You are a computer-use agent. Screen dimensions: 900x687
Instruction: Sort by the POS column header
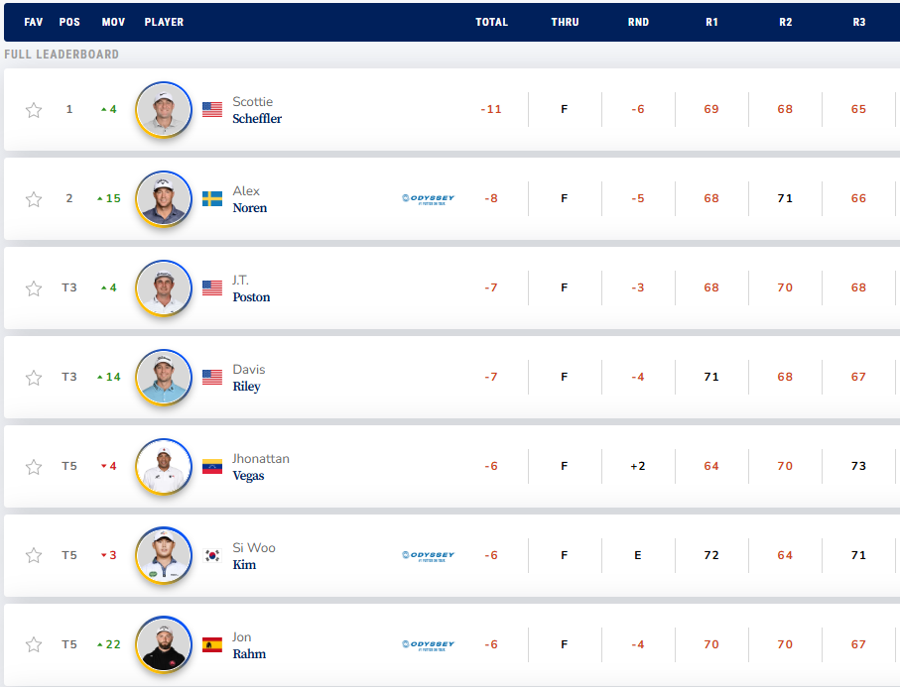click(69, 22)
